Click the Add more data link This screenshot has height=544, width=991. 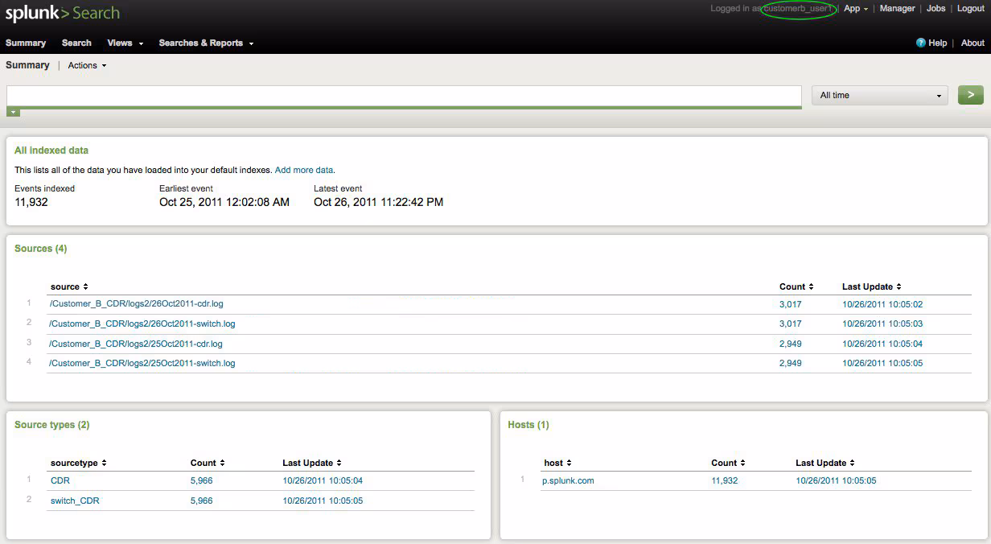click(303, 170)
